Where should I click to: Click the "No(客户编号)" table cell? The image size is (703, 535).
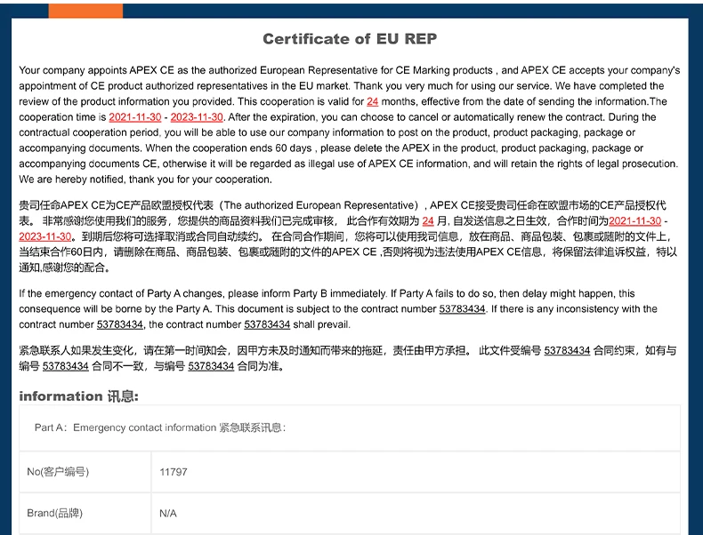(85, 472)
